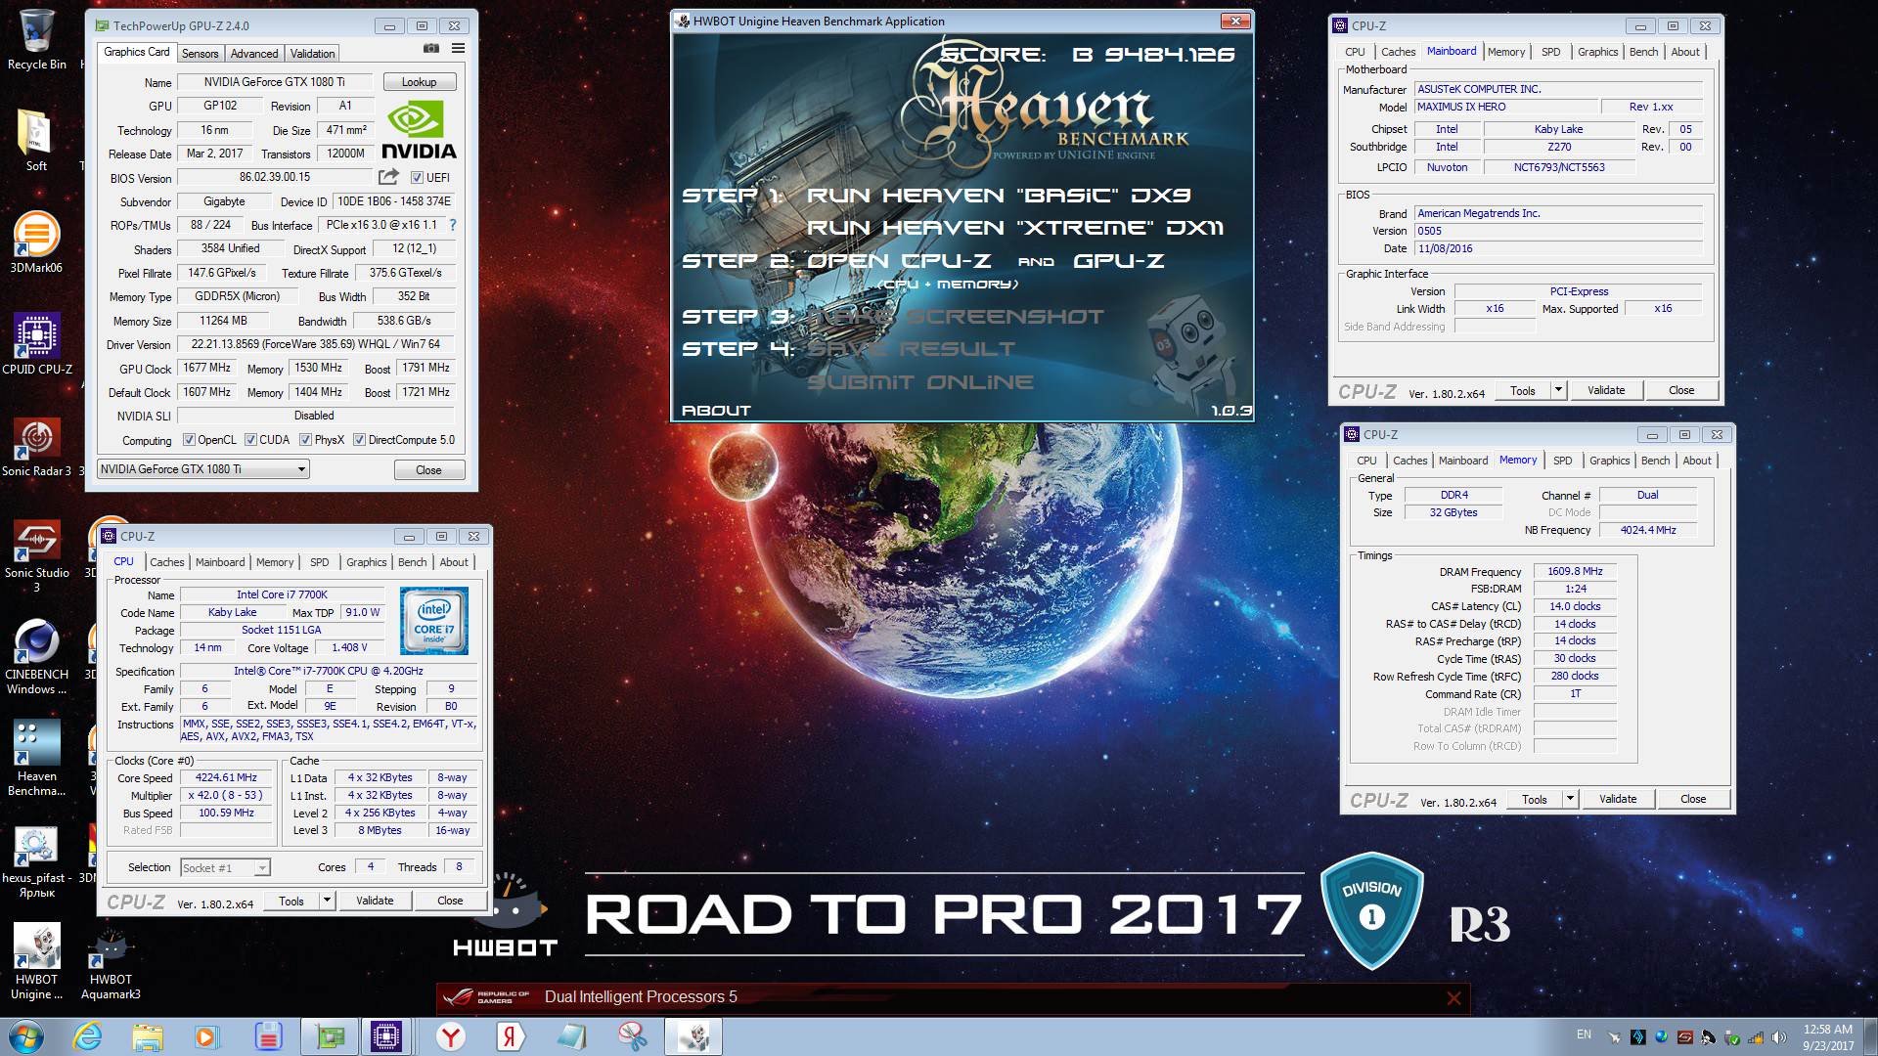The height and width of the screenshot is (1056, 1878).
Task: Click Open CPU-Z in Heaven app
Action: click(899, 261)
